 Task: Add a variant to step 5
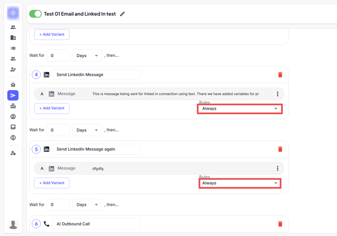click(x=52, y=183)
